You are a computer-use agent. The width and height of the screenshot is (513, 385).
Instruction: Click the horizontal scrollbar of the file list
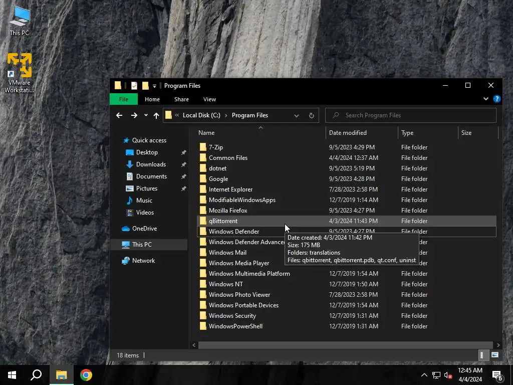346,345
